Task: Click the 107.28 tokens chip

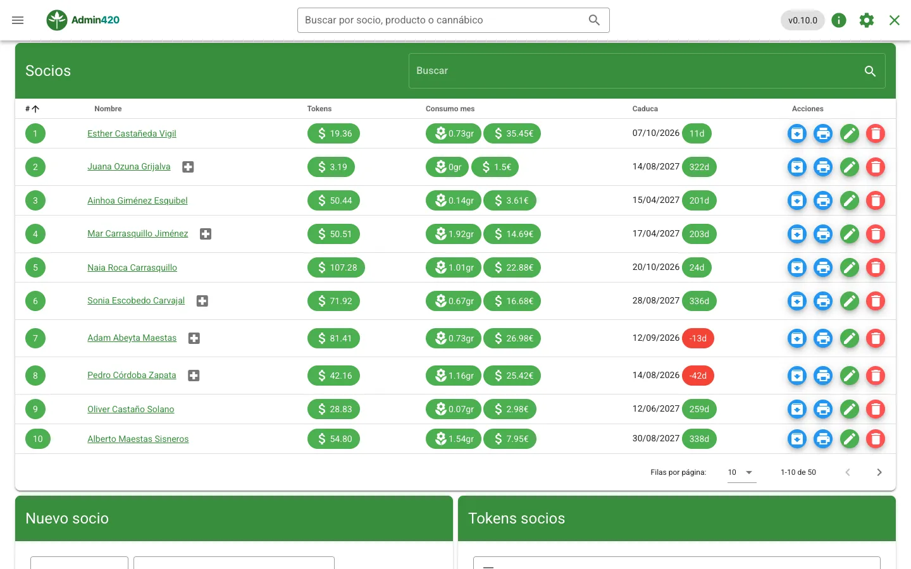Action: [336, 267]
